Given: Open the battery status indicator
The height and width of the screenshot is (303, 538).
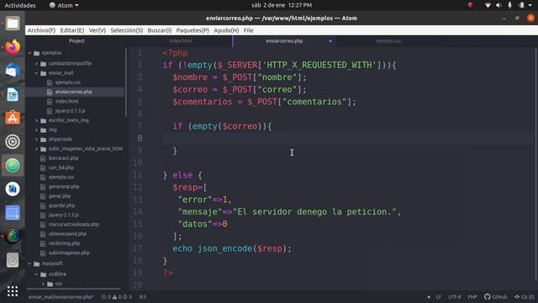Looking at the screenshot, I should [x=521, y=5].
